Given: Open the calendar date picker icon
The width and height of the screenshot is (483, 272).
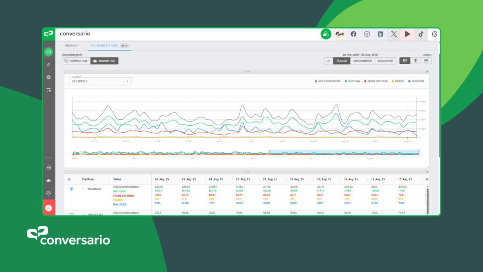Looking at the screenshot, I should point(329,61).
